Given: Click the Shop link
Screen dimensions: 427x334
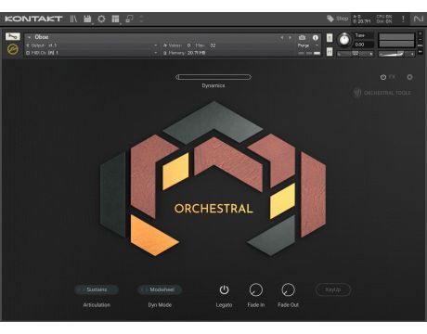Looking at the screenshot, I should (343, 19).
